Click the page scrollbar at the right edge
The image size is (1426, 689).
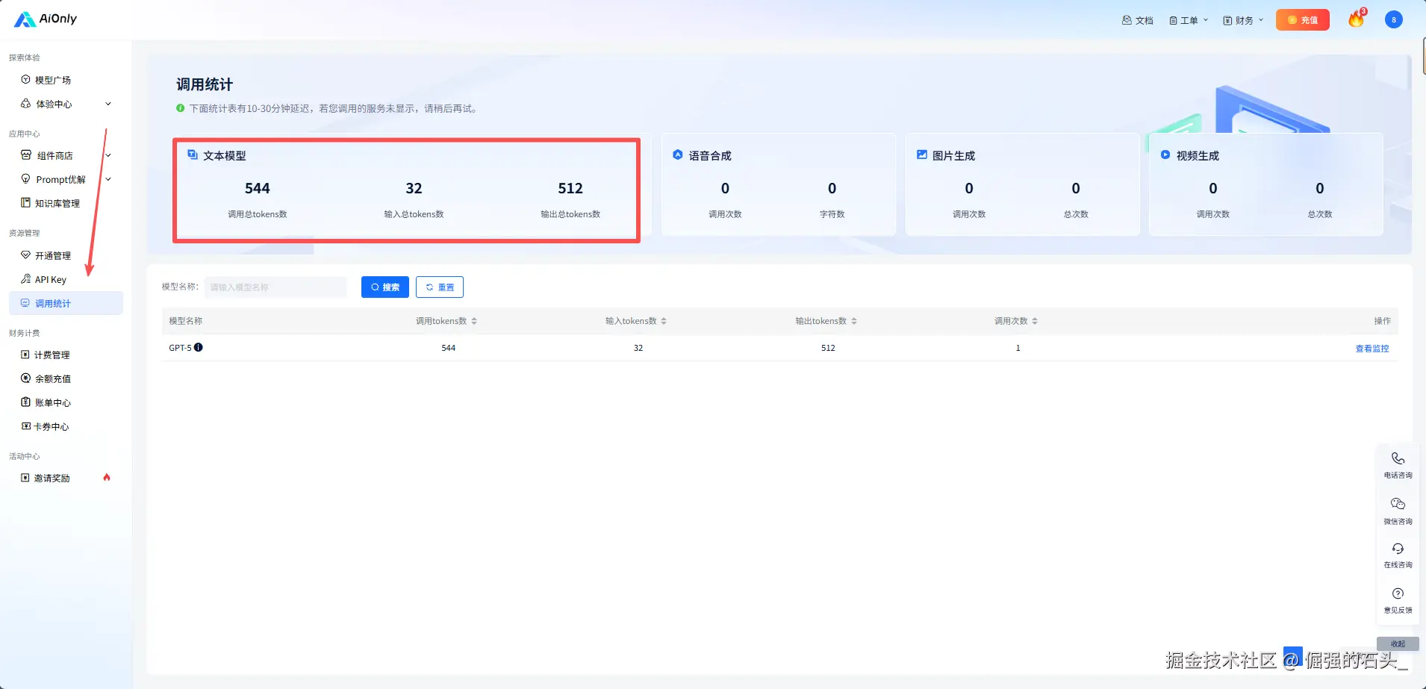1423,57
